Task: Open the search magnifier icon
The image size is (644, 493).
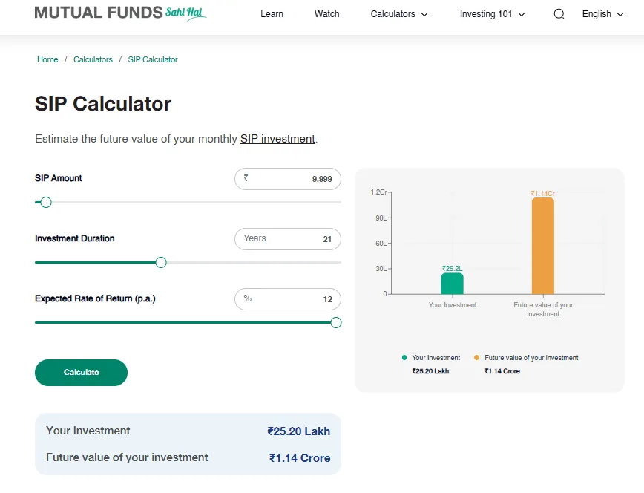Action: [x=559, y=14]
